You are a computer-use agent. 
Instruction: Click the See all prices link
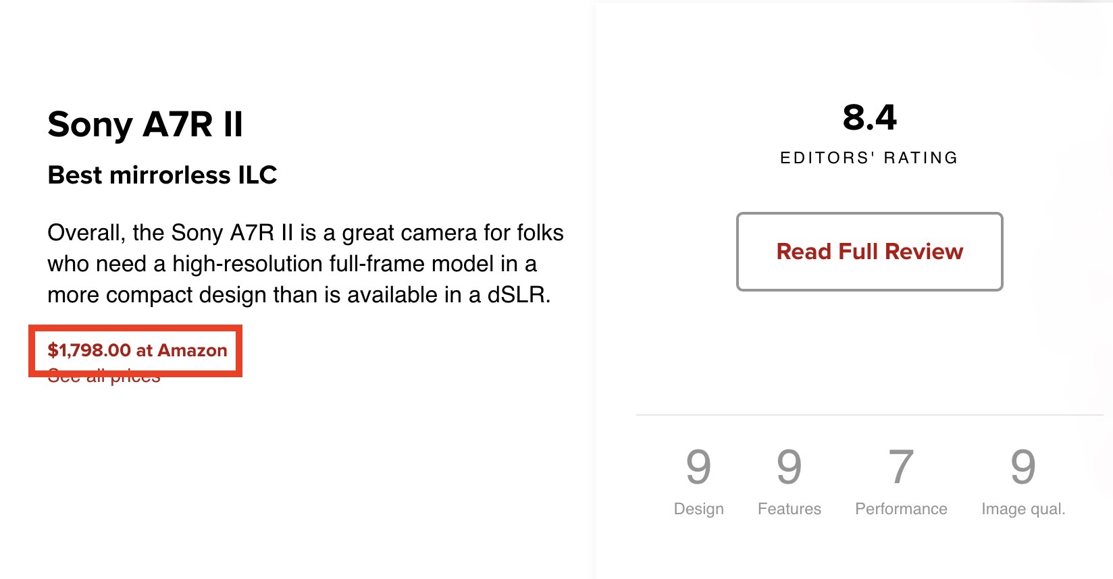[x=104, y=379]
